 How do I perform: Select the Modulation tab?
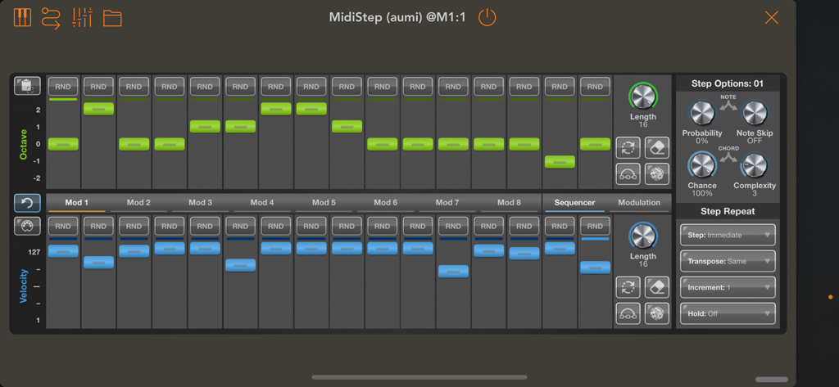click(639, 203)
